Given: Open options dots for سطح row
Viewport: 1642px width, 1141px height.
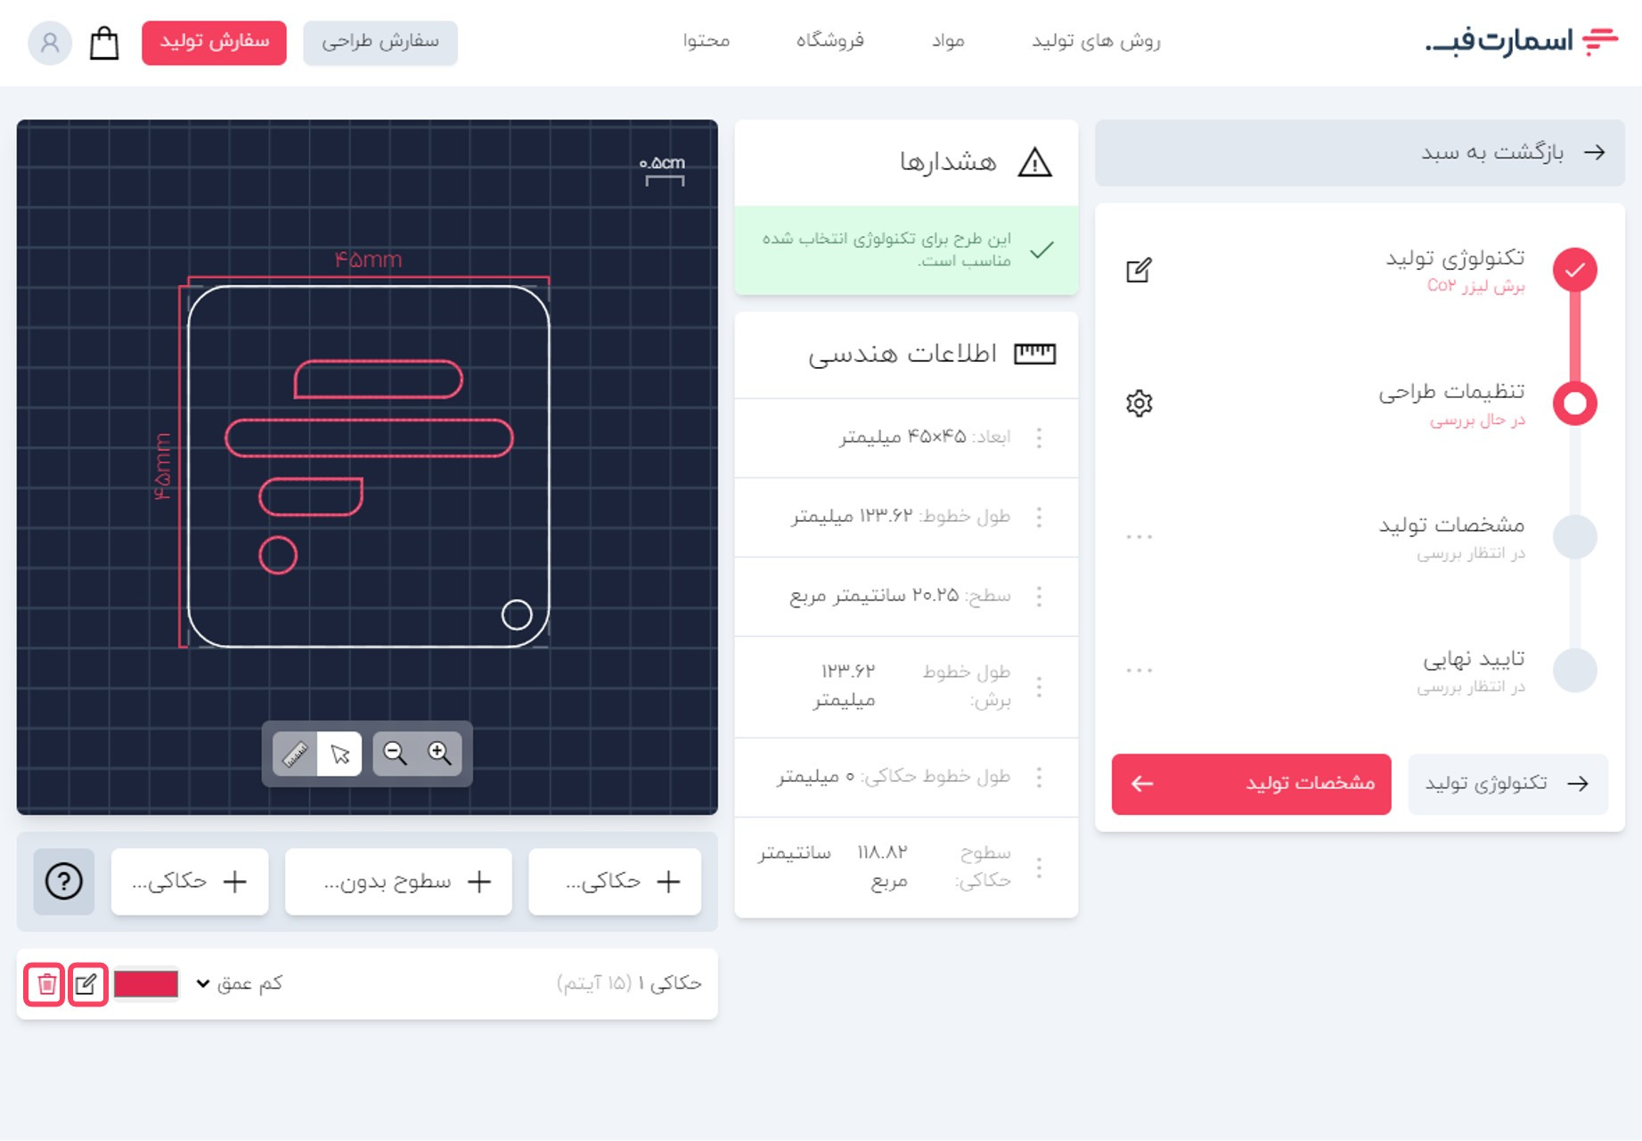Looking at the screenshot, I should pyautogui.click(x=1039, y=597).
